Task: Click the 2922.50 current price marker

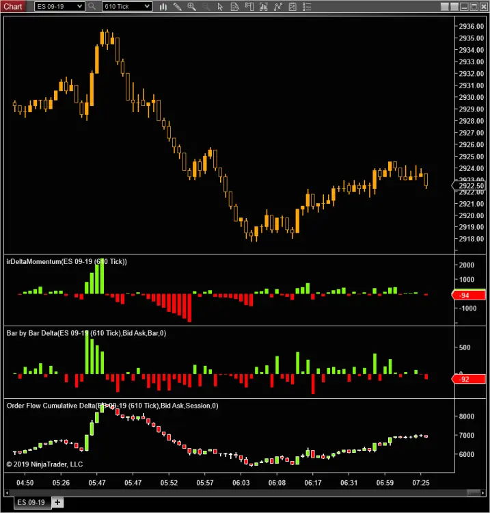Action: (x=470, y=186)
